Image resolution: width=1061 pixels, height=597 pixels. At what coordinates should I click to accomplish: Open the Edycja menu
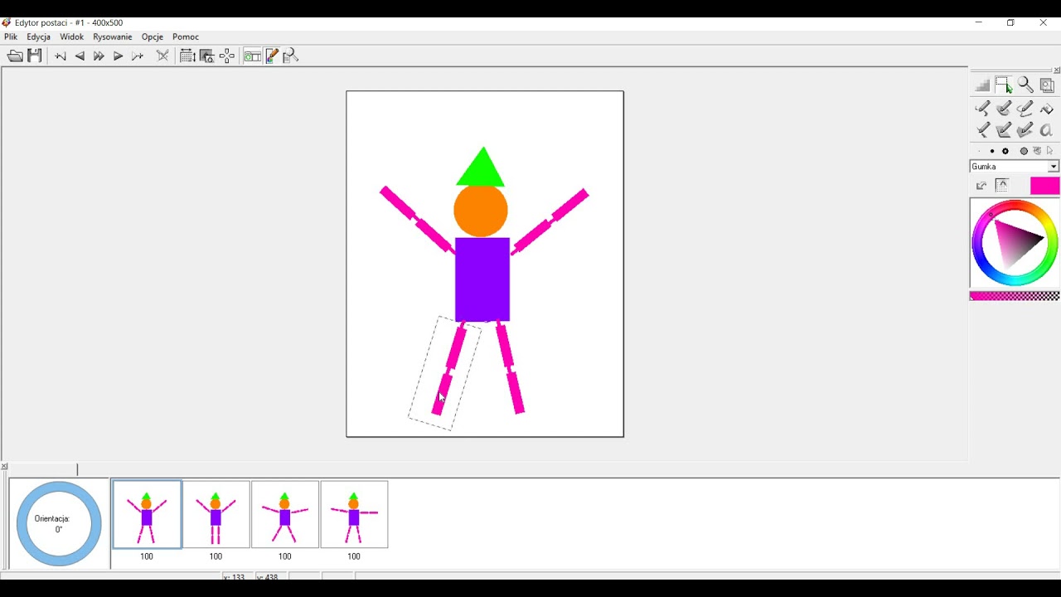click(x=38, y=37)
